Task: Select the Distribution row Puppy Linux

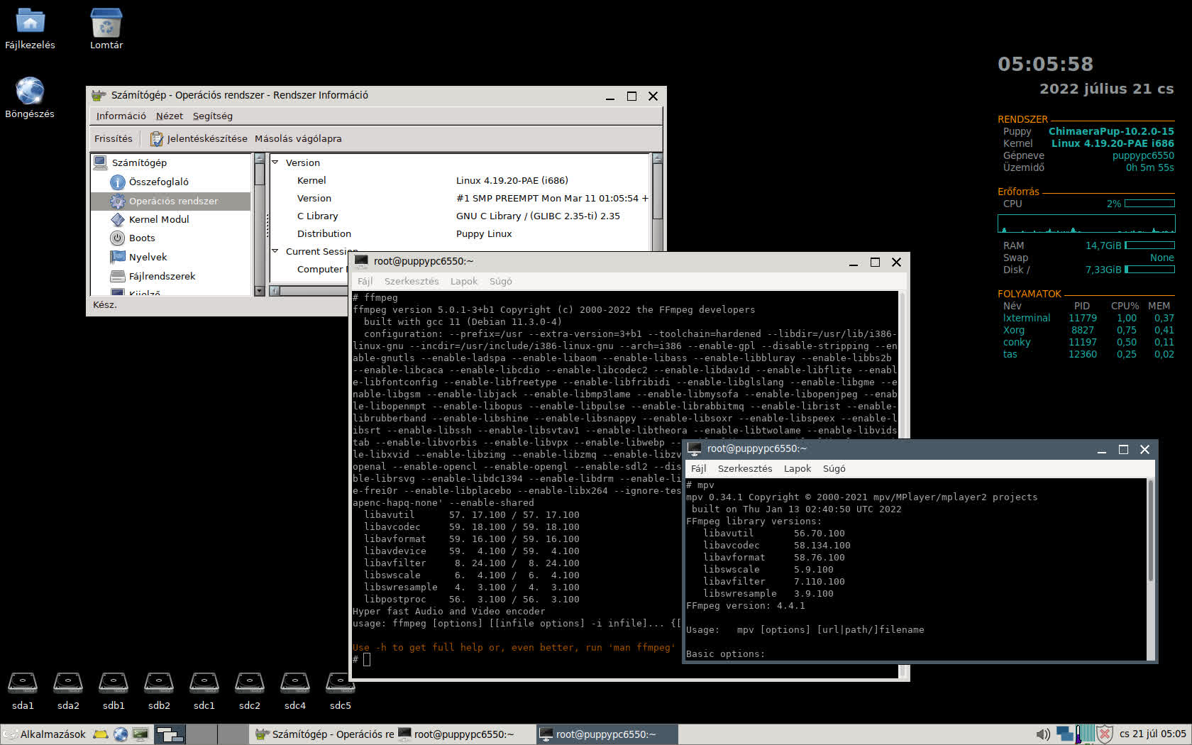Action: (x=460, y=233)
